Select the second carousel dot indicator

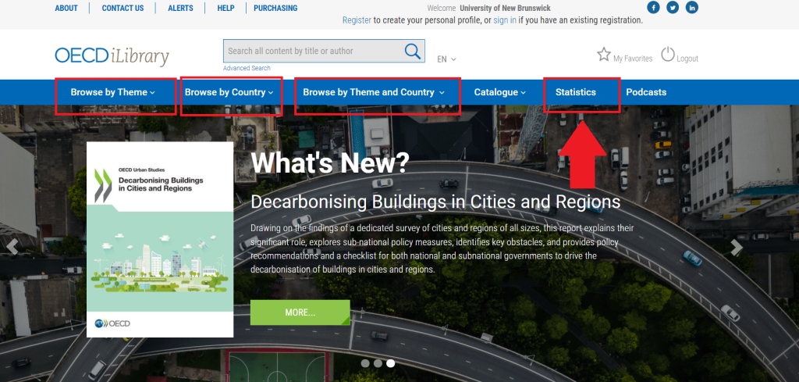[x=378, y=363]
